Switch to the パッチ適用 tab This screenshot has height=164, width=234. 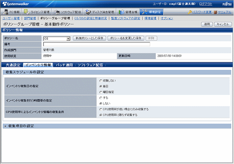[64, 65]
